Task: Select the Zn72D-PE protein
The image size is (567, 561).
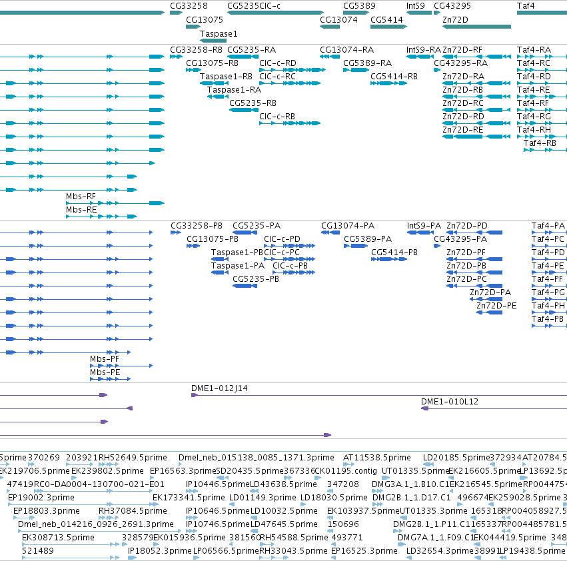Action: (489, 312)
